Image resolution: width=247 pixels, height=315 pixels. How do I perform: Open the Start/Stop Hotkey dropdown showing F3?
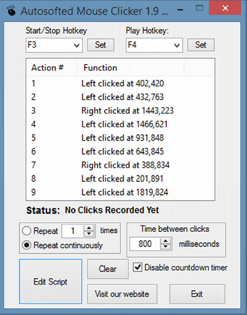point(54,45)
